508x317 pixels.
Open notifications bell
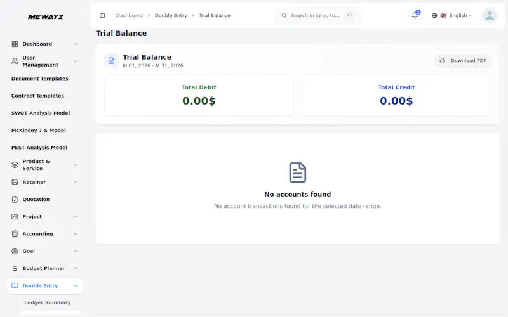point(415,15)
